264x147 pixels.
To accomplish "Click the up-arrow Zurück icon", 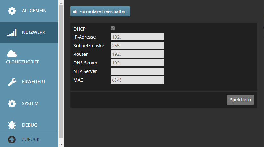I will [x=12, y=140].
